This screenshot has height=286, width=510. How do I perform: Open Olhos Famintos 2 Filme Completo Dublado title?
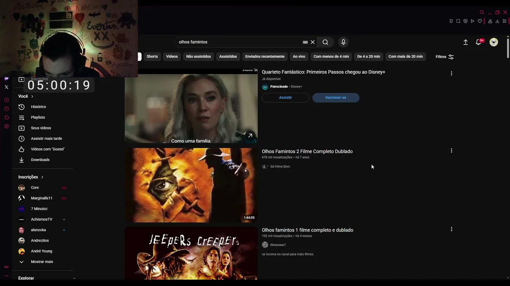coord(307,151)
